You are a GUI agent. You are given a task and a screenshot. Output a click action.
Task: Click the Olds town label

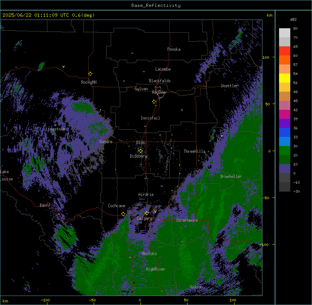point(140,143)
